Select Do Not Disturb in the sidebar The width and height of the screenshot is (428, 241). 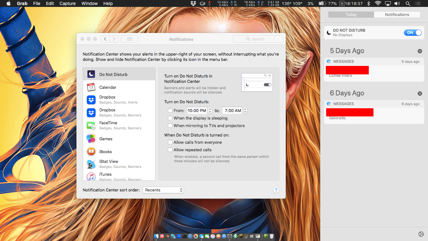[x=119, y=74]
